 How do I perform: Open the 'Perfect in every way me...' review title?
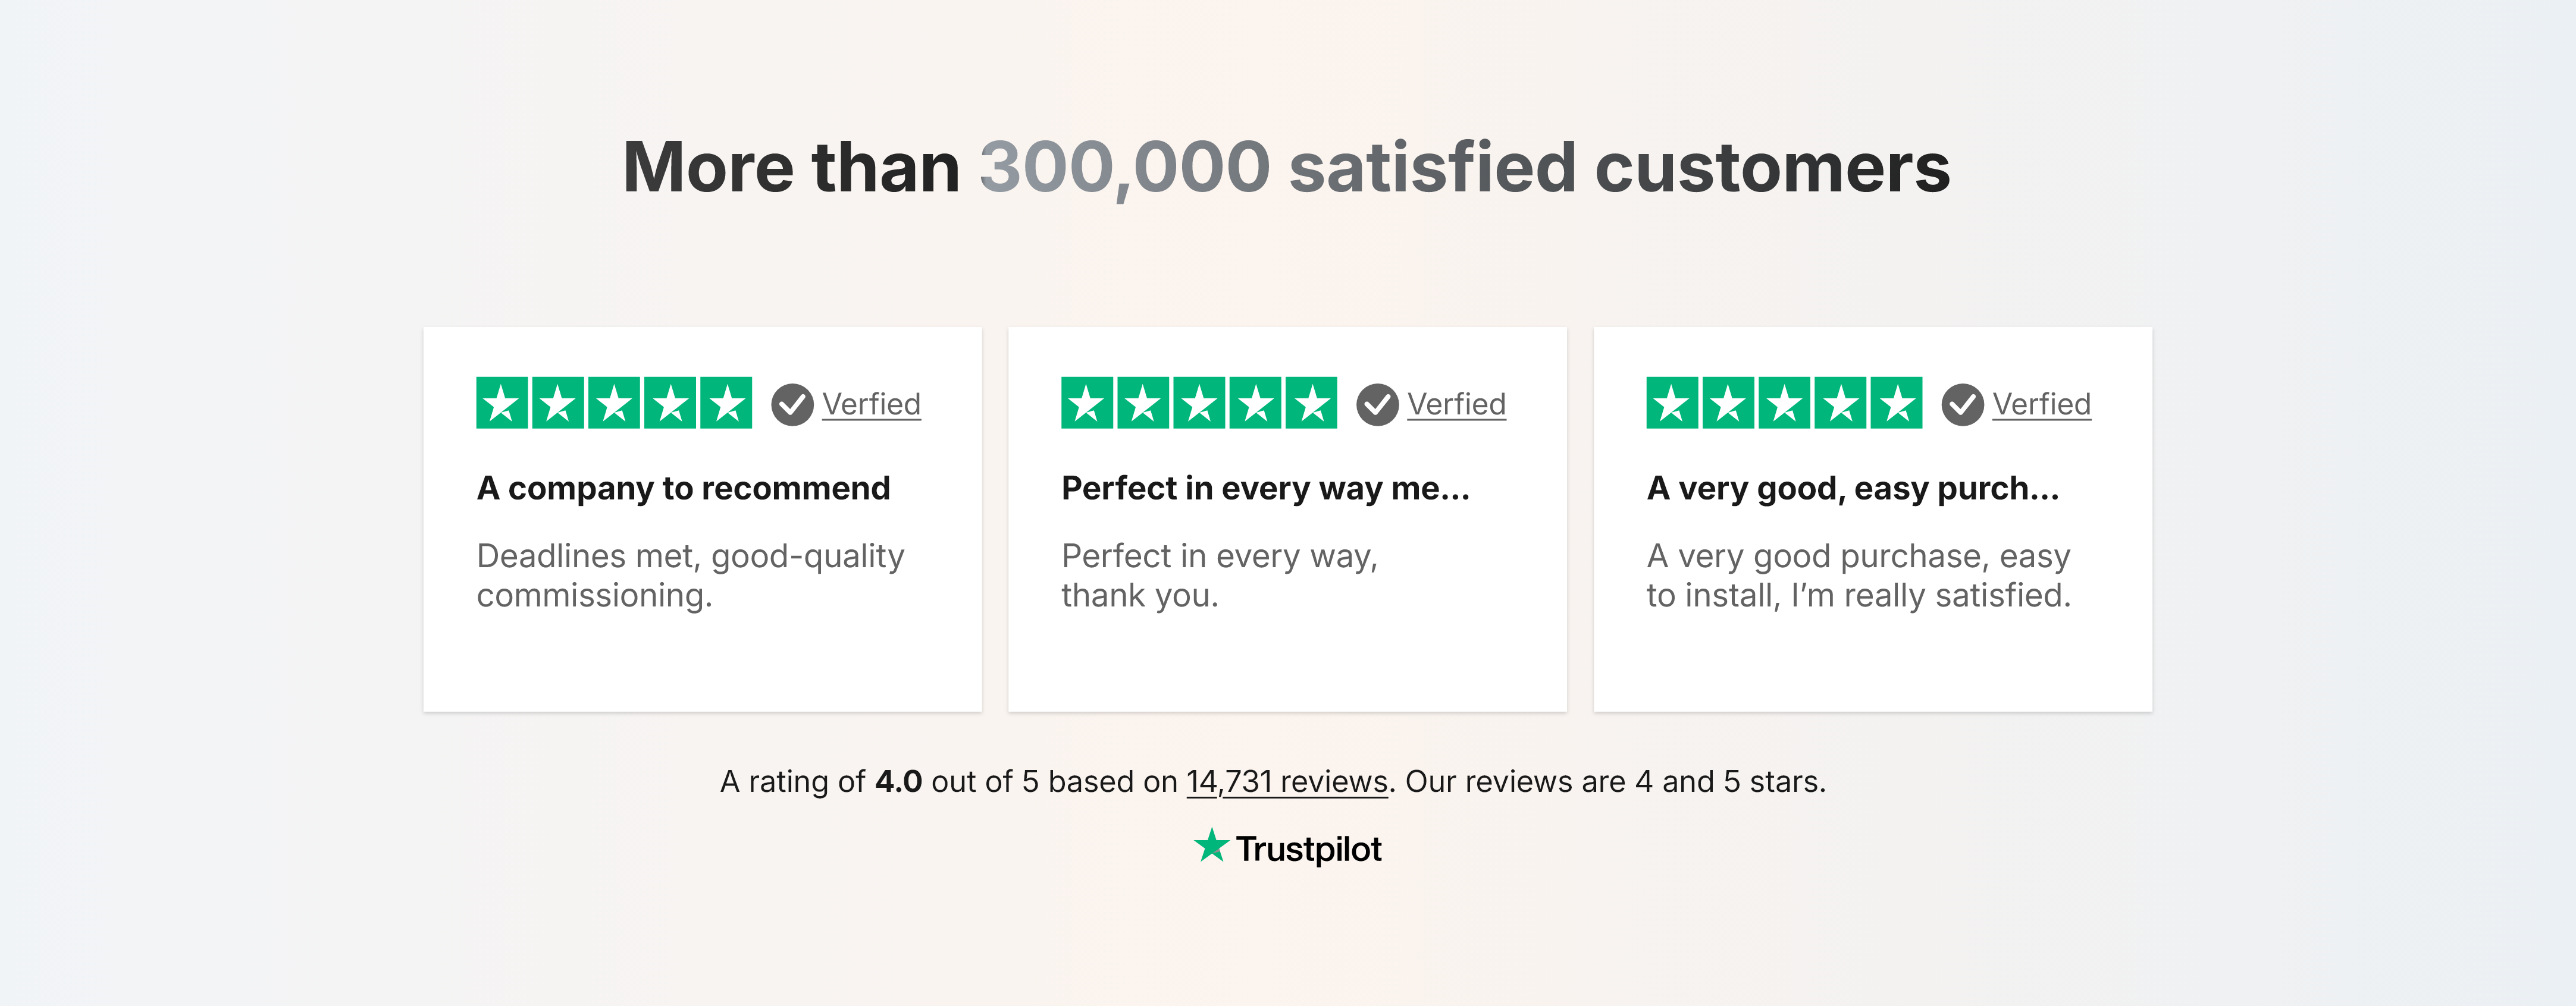[x=1265, y=489]
